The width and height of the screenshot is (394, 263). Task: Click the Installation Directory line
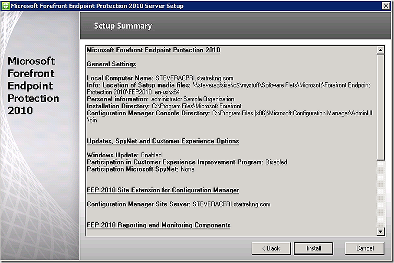164,106
